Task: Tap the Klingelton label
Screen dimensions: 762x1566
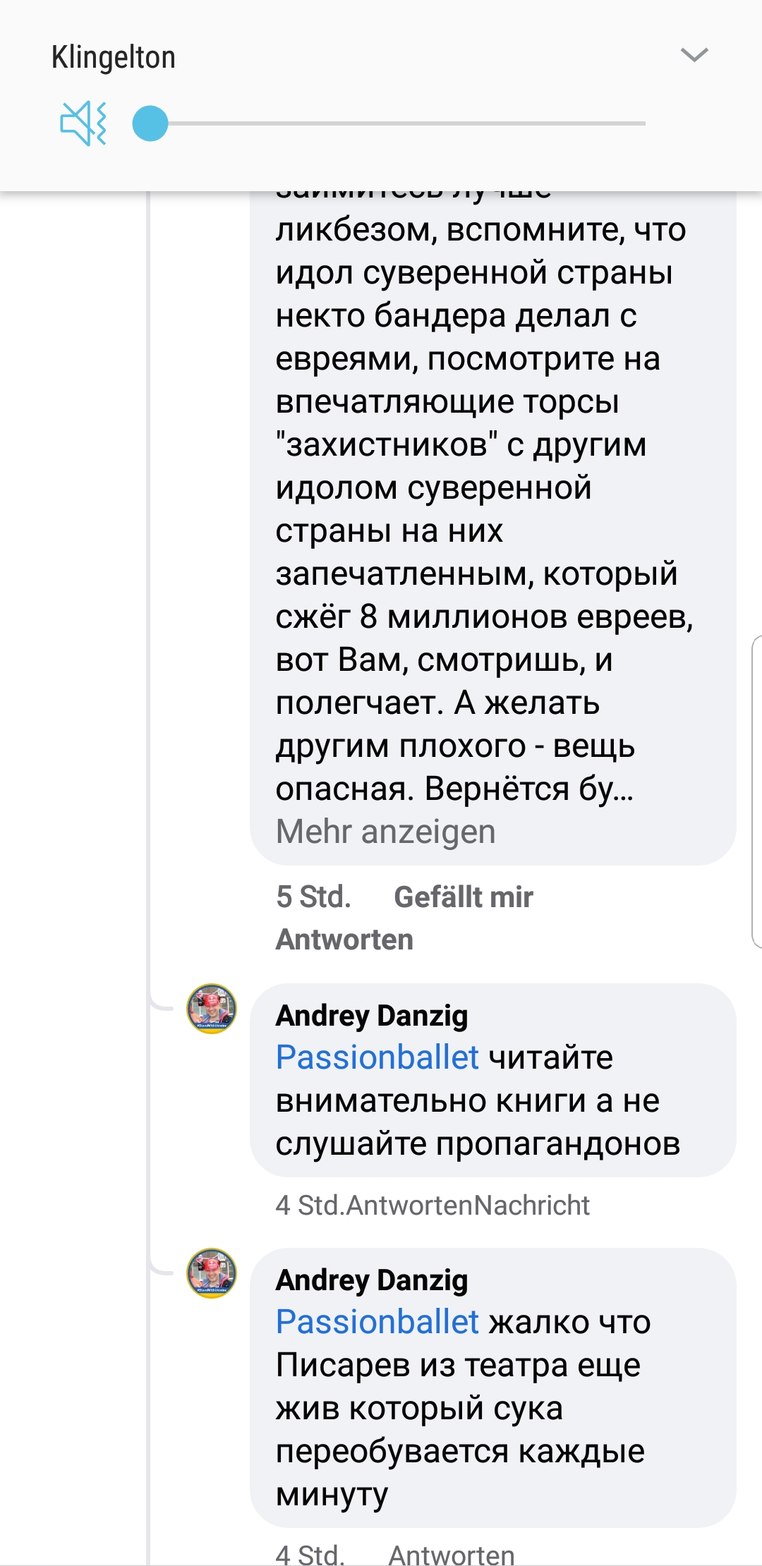Action: coord(114,57)
